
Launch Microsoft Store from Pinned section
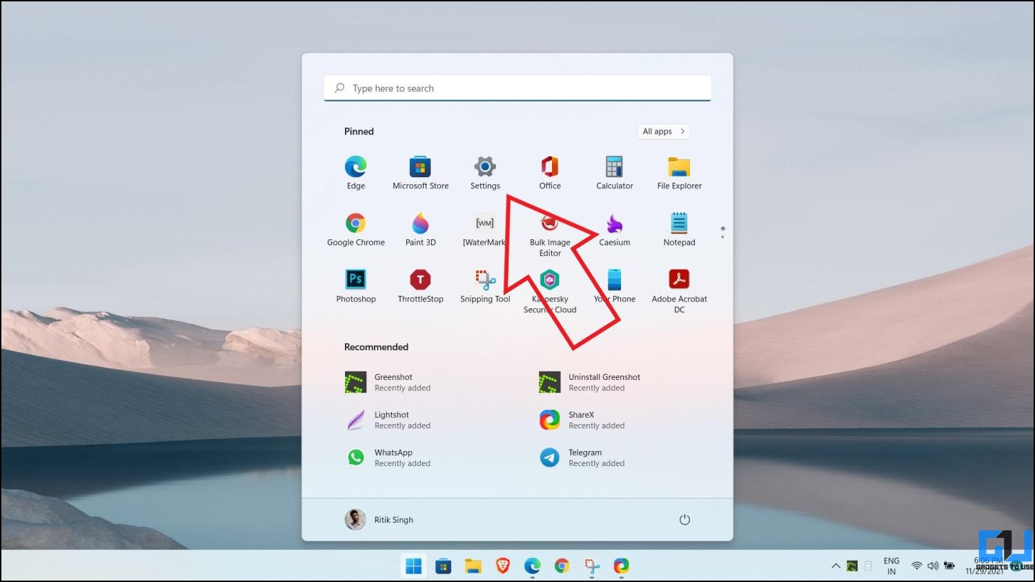coord(420,172)
